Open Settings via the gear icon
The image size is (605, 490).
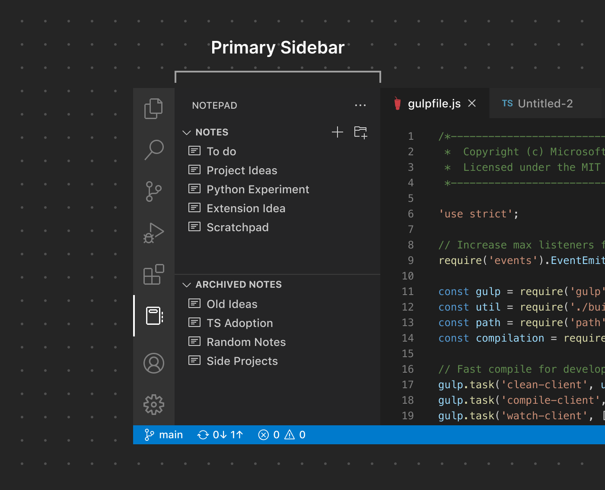coord(154,405)
